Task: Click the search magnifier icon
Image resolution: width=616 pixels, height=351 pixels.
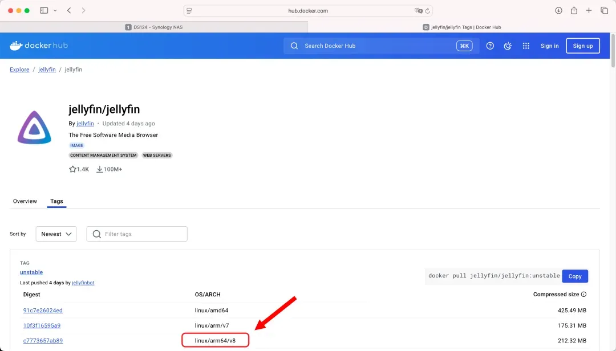Action: pyautogui.click(x=294, y=46)
